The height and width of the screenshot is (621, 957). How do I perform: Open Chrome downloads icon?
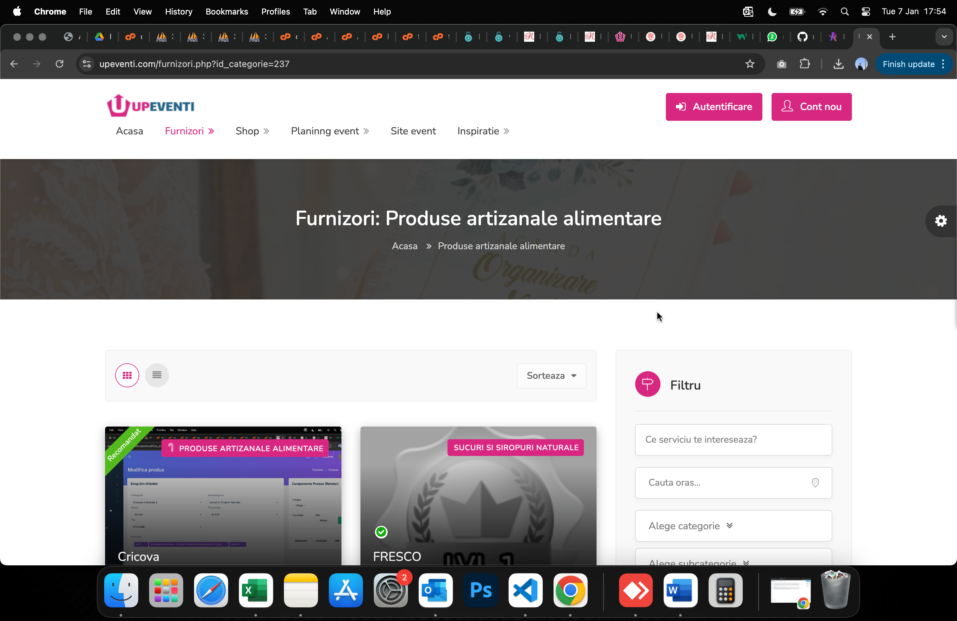point(838,64)
